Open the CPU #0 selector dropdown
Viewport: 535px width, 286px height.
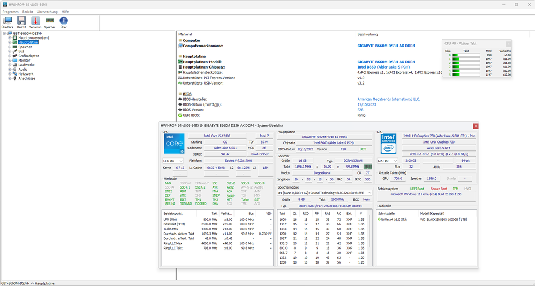(x=173, y=161)
